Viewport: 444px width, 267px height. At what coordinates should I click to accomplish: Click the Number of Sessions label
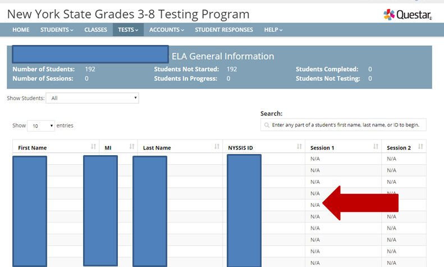click(43, 79)
